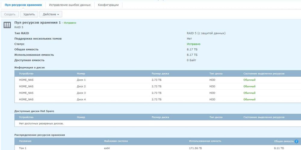Click the storage pool drives icon
Screen dimensions: 301x150
(x=7, y=25)
